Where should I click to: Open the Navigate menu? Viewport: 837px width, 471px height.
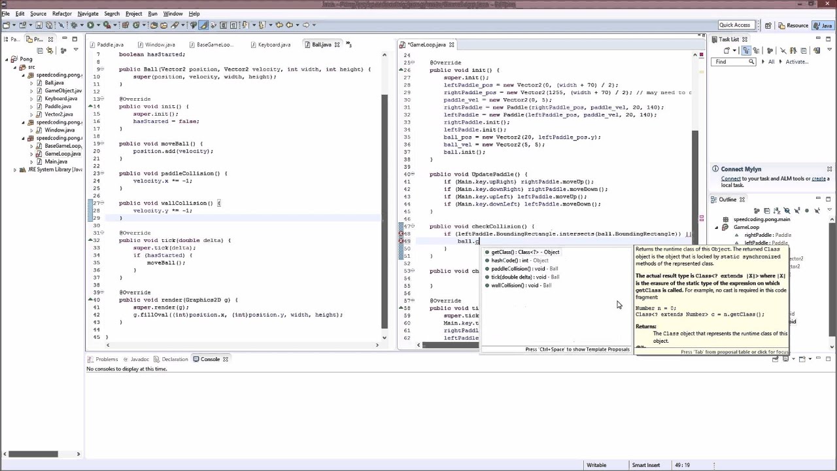pos(88,14)
